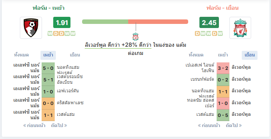This screenshot has height=139, width=271.
Task: Select the เยือน tab under Bournemouth form
Action: click(75, 55)
